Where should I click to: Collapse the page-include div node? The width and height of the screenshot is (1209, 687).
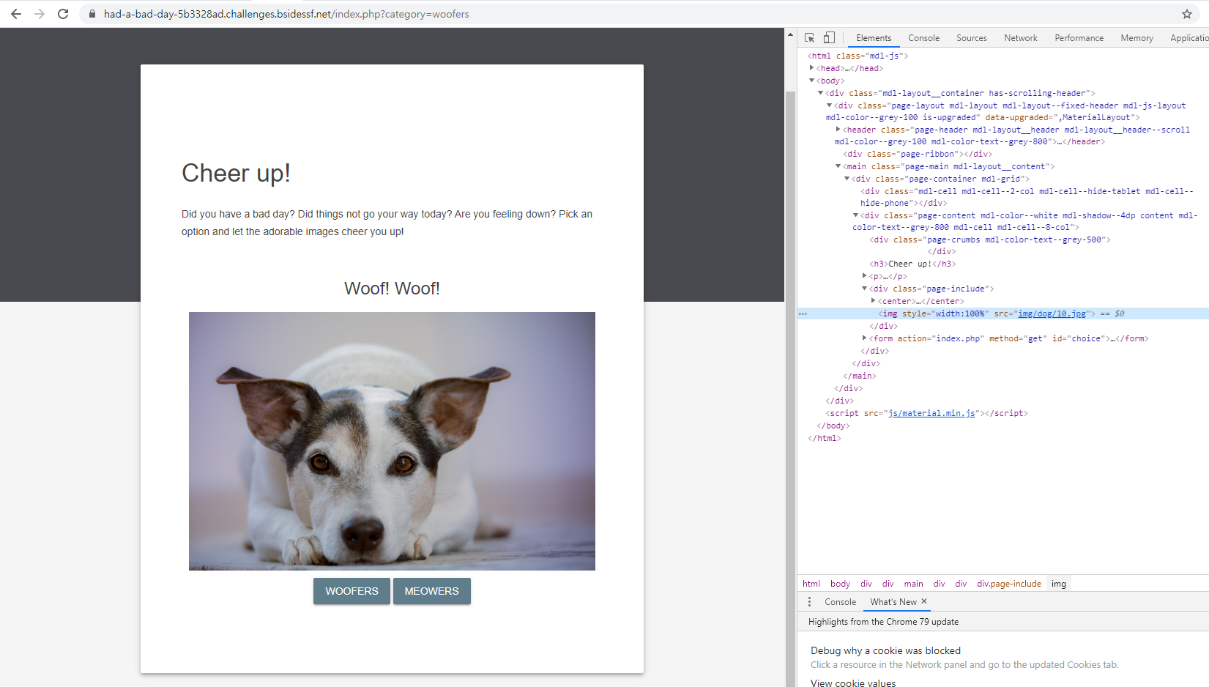pyautogui.click(x=864, y=289)
